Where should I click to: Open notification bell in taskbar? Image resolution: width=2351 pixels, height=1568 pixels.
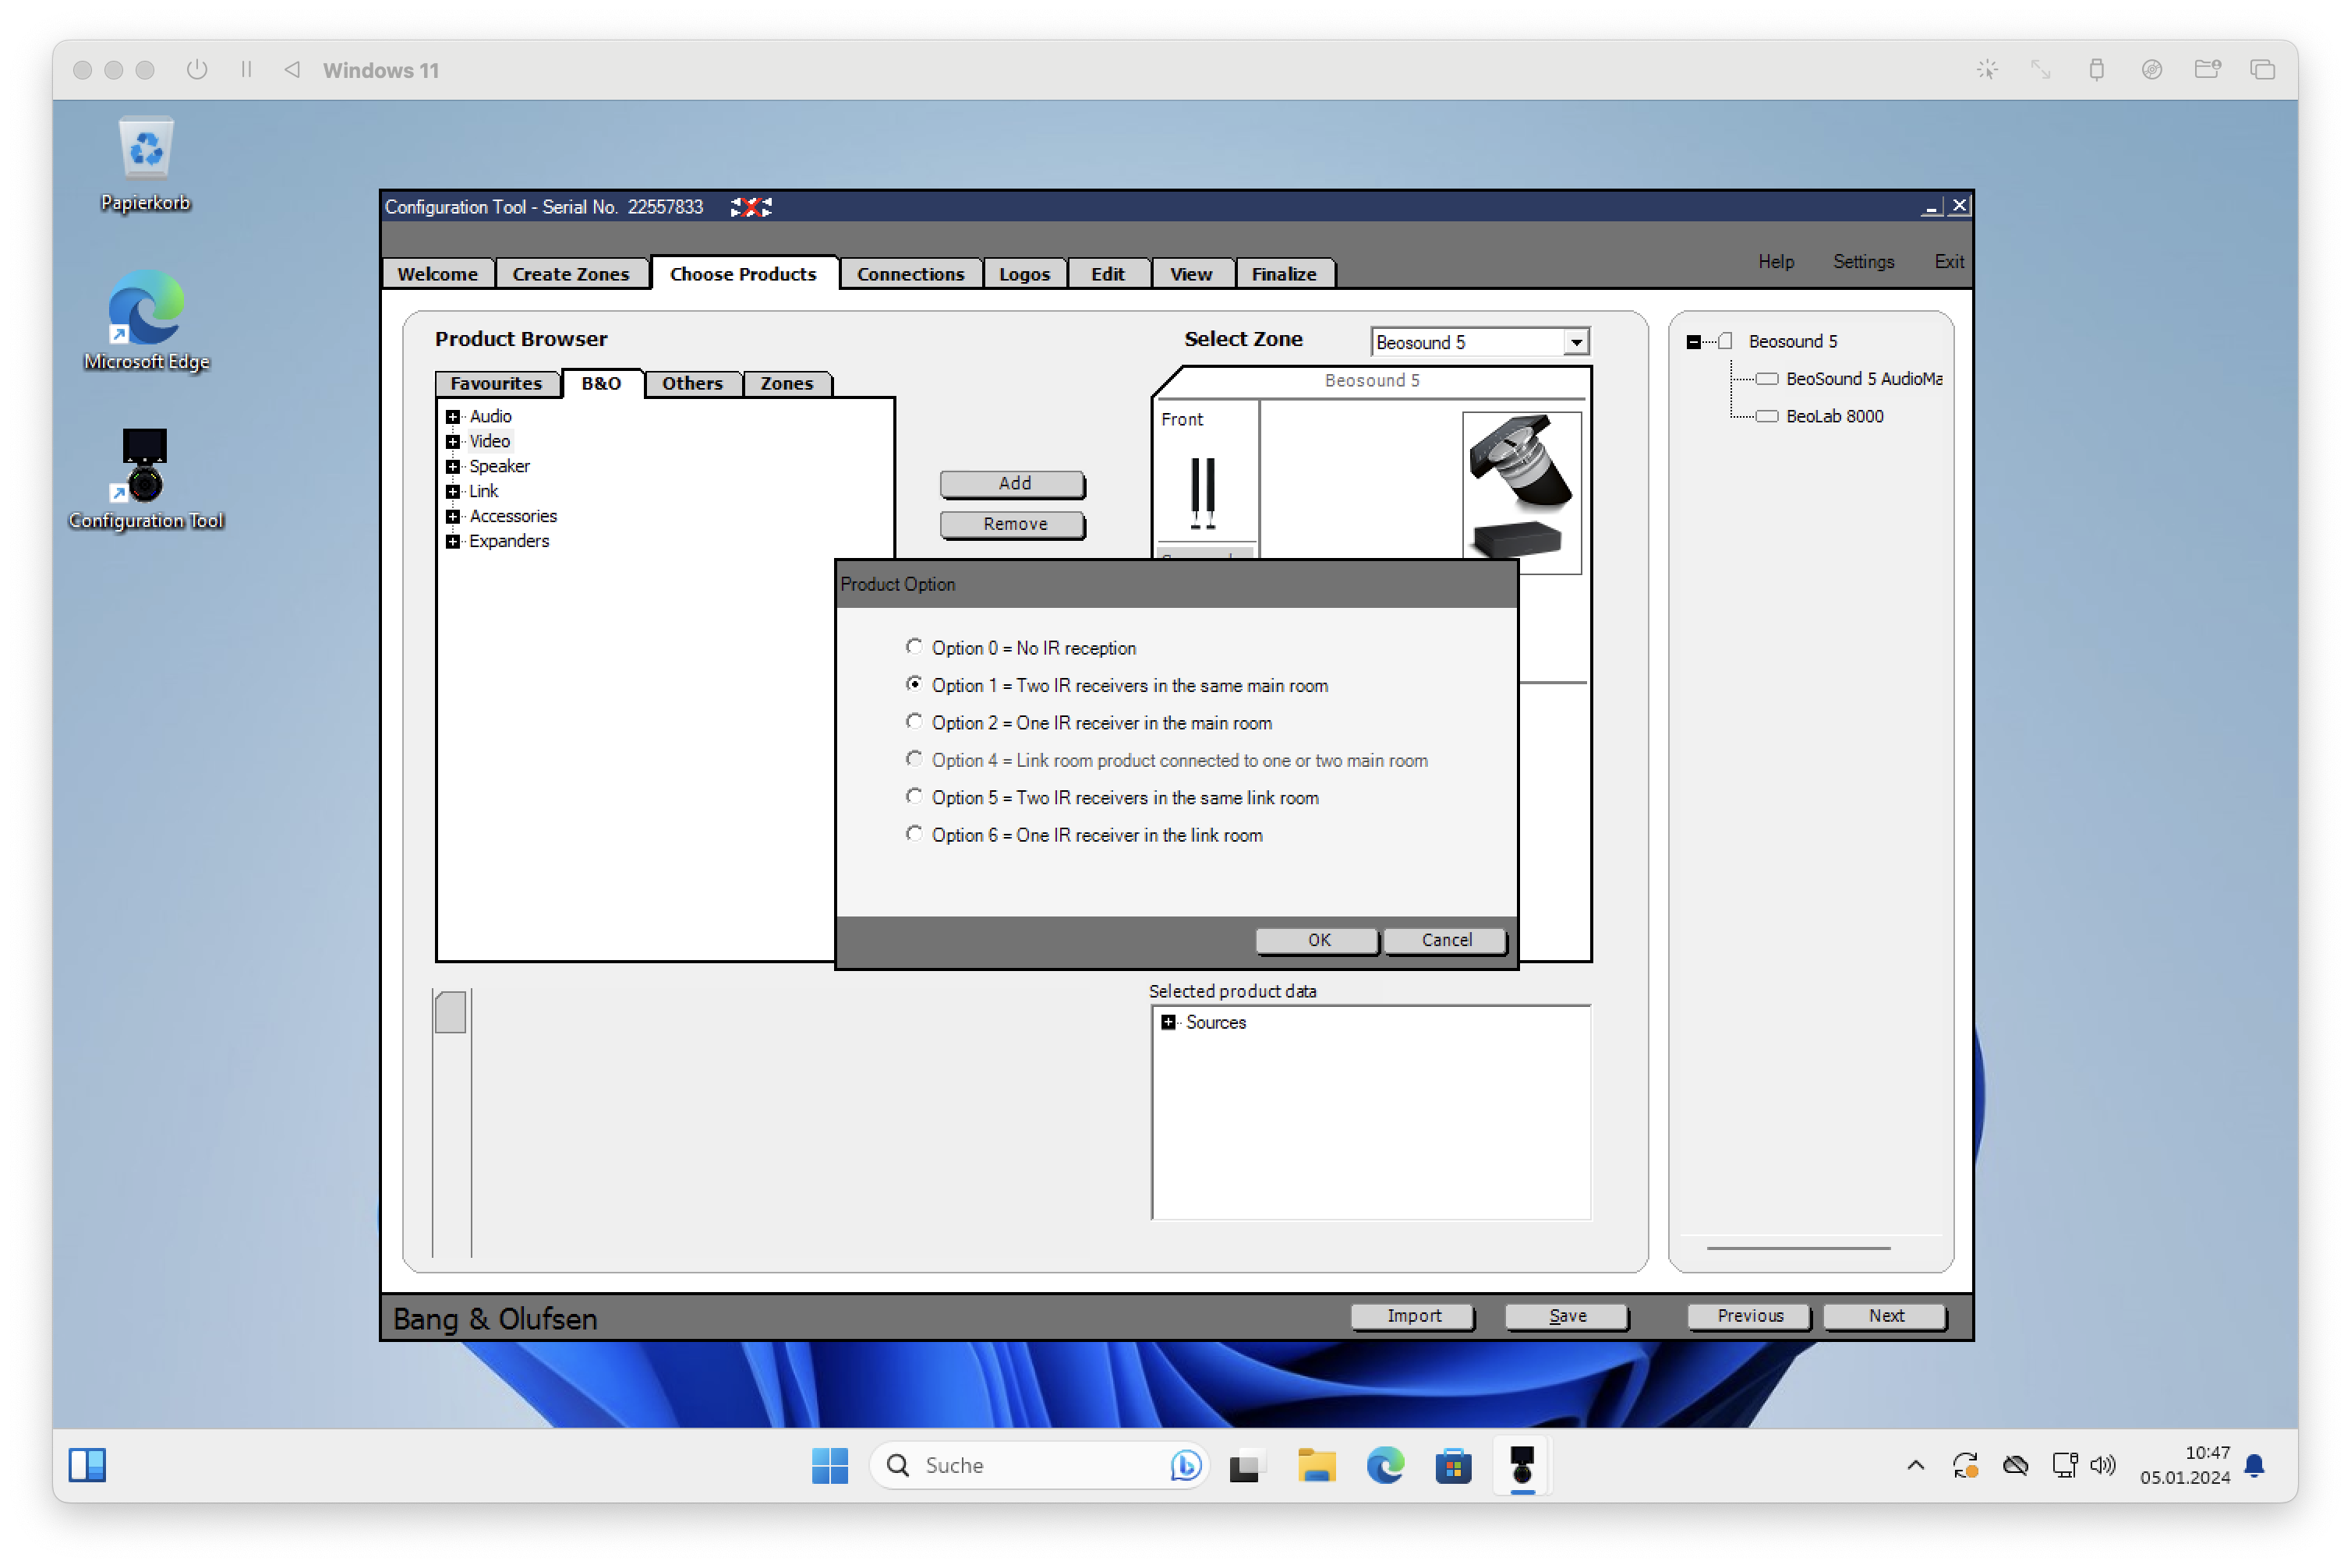pos(2255,1466)
